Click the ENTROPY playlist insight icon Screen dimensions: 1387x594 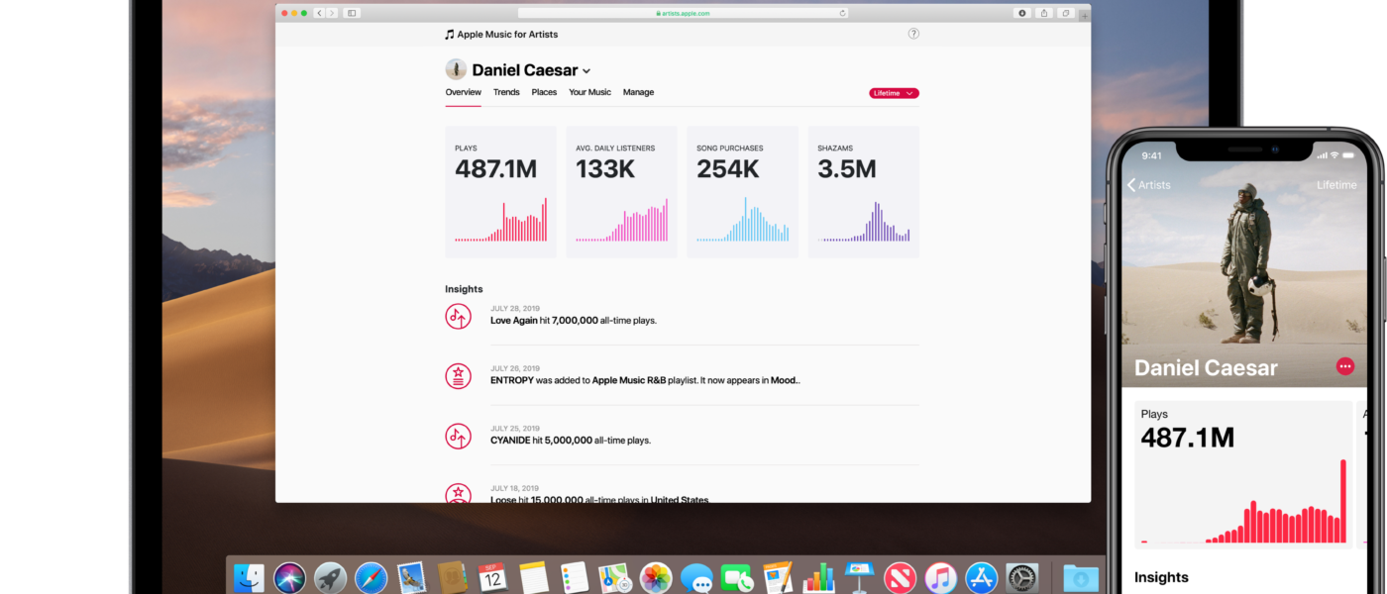point(458,376)
